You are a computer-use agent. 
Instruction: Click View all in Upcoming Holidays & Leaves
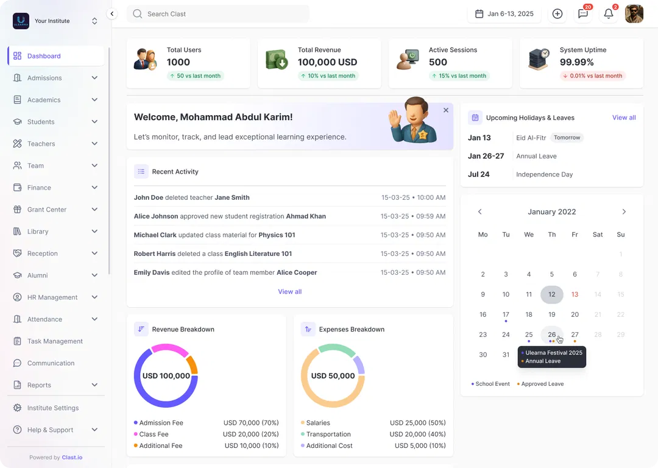point(624,118)
